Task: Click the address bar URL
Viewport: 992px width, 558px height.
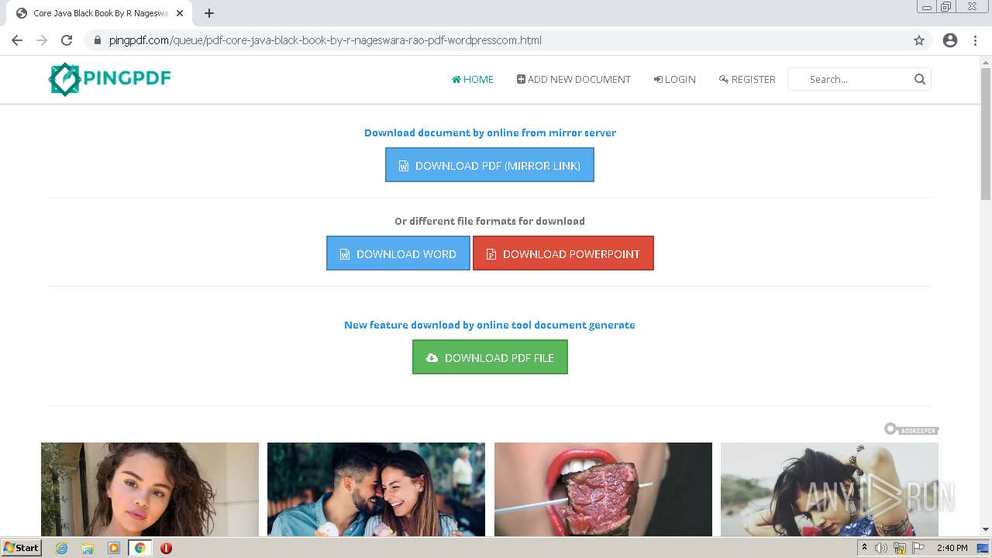Action: 325,40
